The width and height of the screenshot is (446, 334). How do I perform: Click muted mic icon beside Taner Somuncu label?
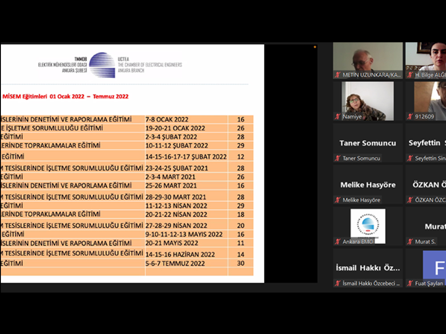(x=338, y=158)
